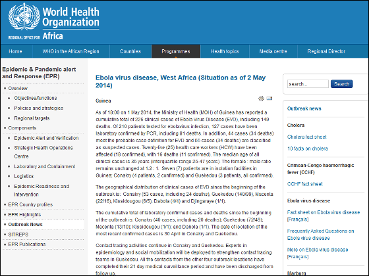This screenshot has height=276, width=369.
Task: Open WHO in the African Region menu
Action: click(x=71, y=51)
